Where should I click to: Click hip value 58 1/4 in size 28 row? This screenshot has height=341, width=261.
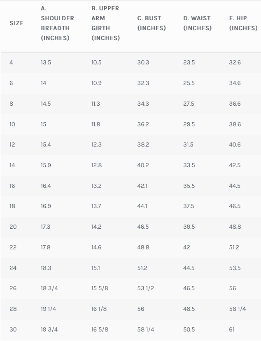click(x=238, y=309)
